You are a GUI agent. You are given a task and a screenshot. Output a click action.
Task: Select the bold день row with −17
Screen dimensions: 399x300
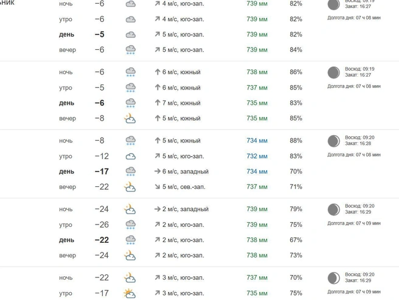181,172
